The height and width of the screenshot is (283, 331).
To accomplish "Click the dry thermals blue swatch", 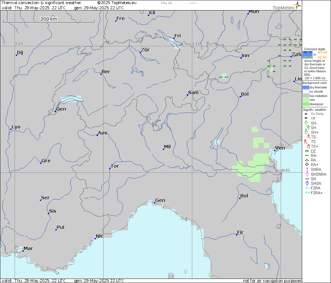I will (x=306, y=87).
